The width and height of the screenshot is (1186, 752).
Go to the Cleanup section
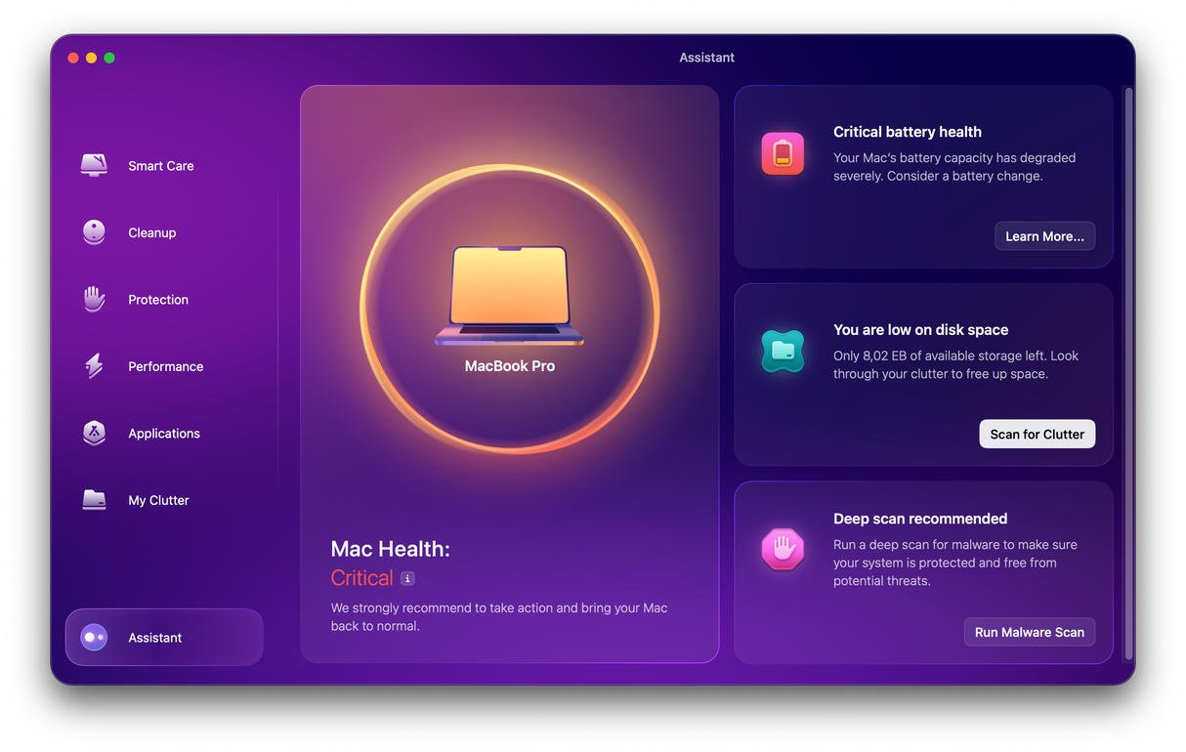coord(152,232)
